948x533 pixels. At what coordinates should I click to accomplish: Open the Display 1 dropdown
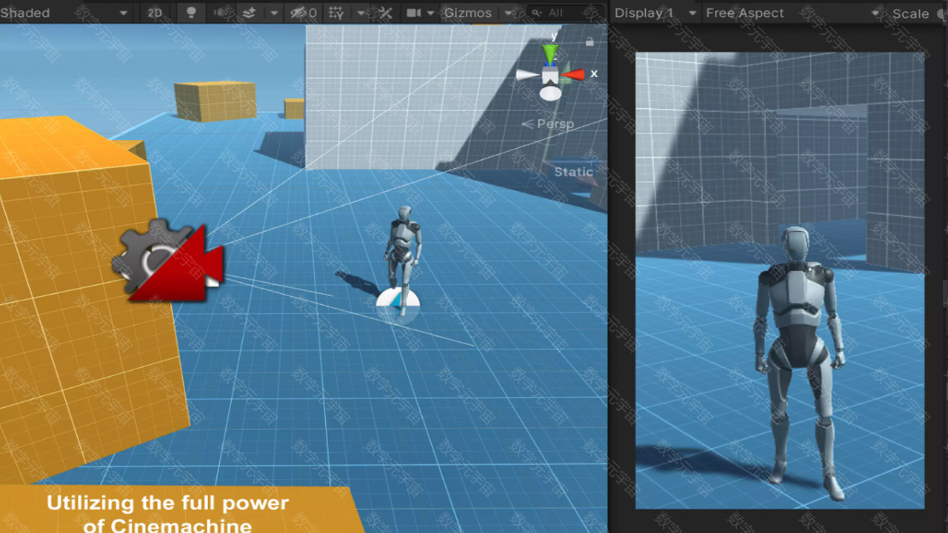pos(655,13)
